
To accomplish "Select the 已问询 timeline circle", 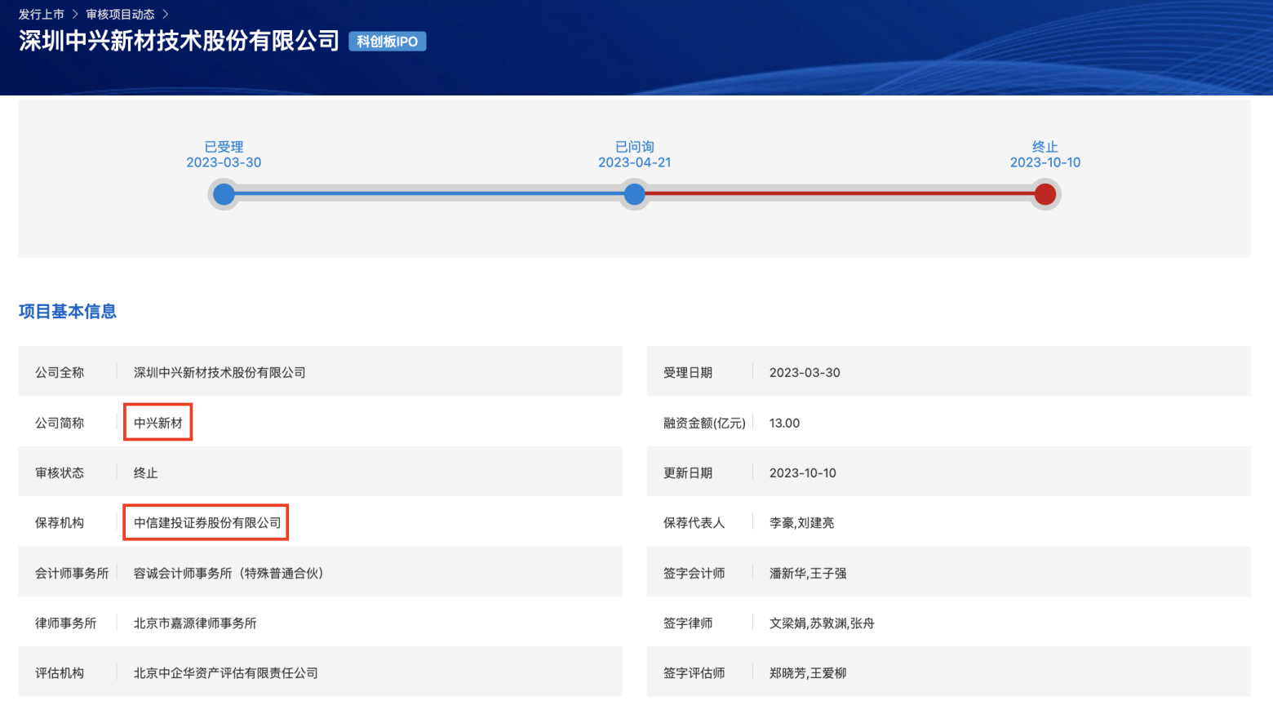I will click(x=634, y=194).
